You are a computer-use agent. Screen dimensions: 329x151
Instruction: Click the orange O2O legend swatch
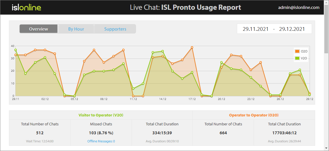297,51
